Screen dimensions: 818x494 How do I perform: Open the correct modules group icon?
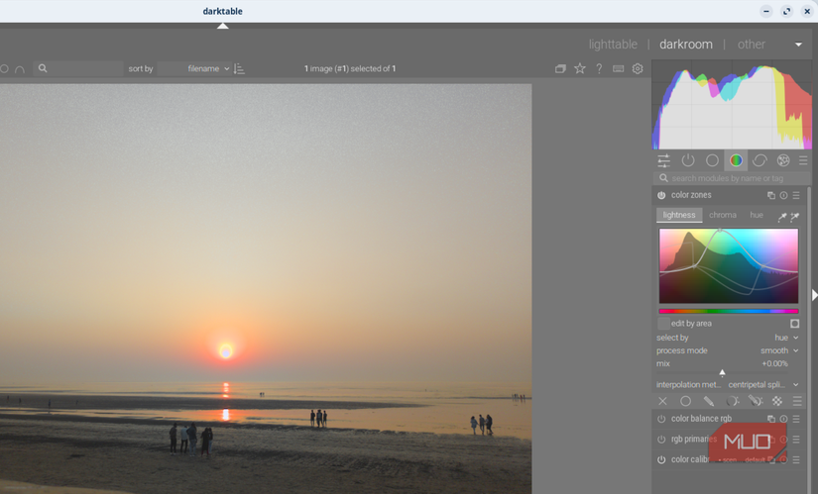[x=760, y=160]
